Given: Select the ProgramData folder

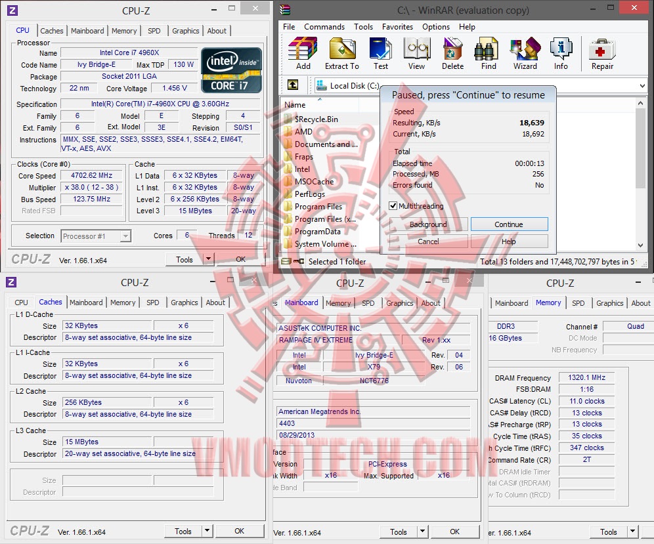Looking at the screenshot, I should (317, 232).
